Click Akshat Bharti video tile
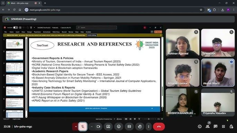This screenshot has height=133, width=237. (218, 73)
